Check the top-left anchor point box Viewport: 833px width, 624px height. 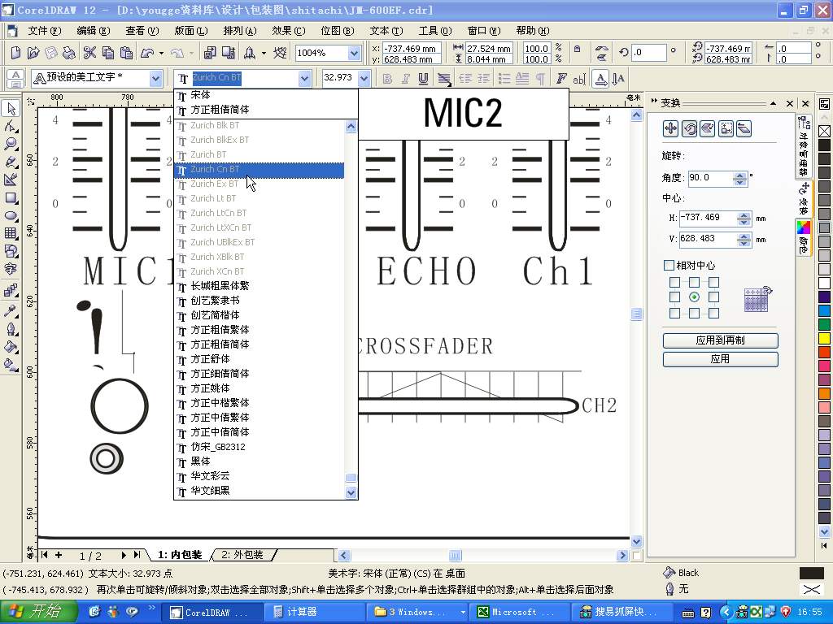tap(674, 282)
